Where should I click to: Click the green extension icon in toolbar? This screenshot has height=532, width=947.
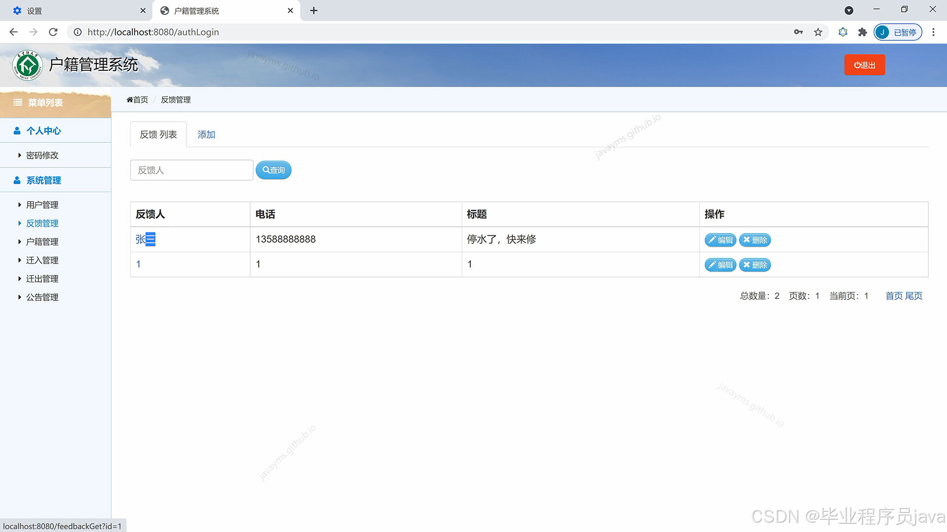(x=843, y=32)
